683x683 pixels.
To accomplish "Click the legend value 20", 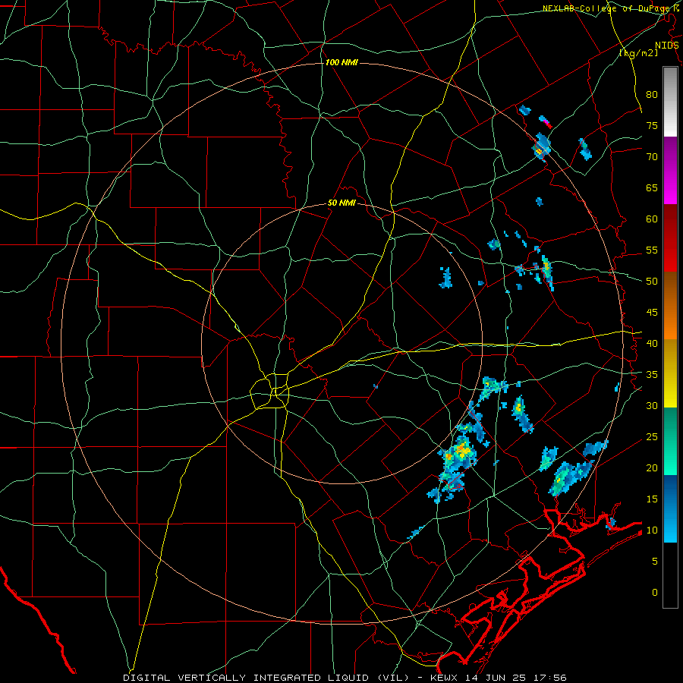I will pyautogui.click(x=652, y=468).
